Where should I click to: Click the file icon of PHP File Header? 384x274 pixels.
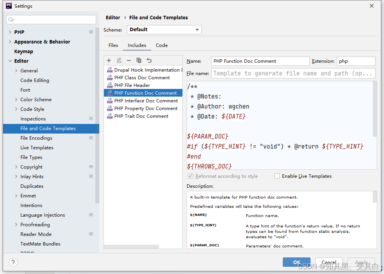click(110, 85)
